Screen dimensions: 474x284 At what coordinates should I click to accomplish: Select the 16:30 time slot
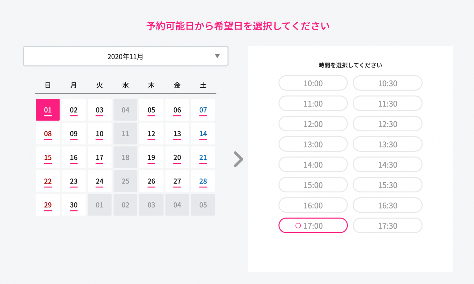coord(388,205)
